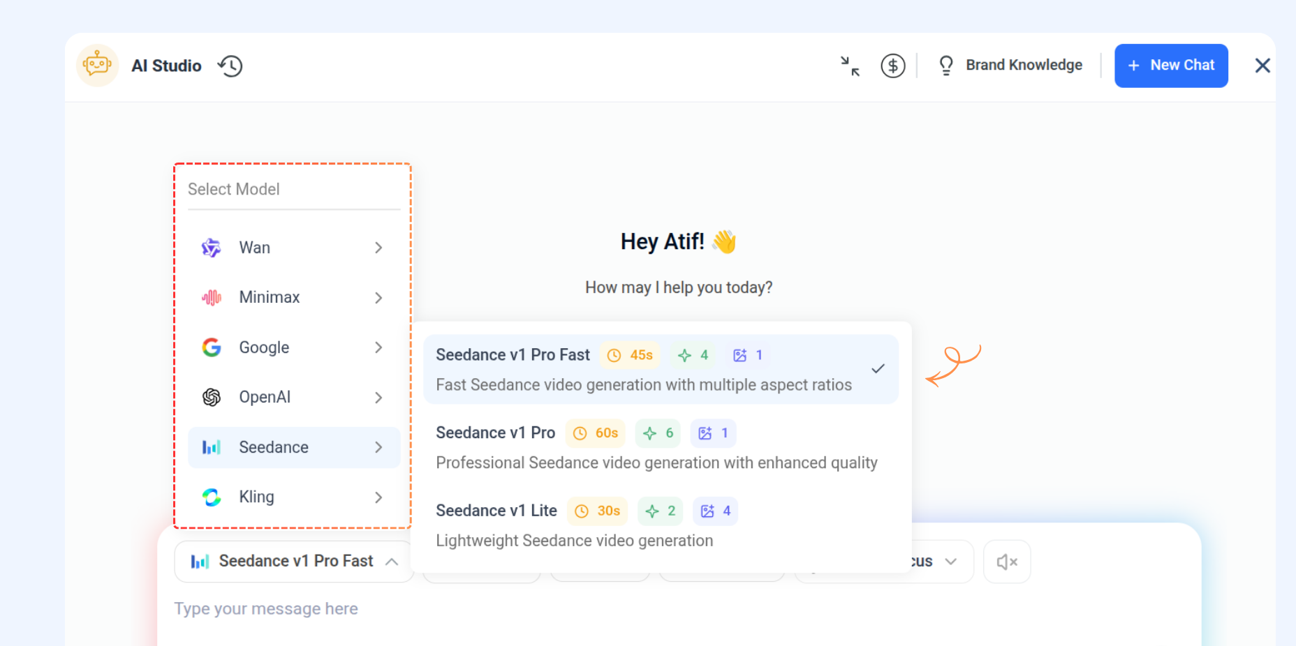Click the 'Hey Atif!' greeting

pos(678,241)
